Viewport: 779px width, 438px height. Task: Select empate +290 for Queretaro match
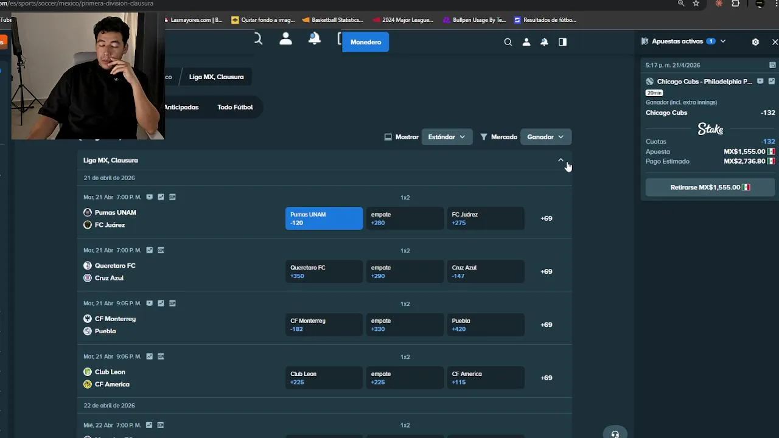click(x=405, y=271)
